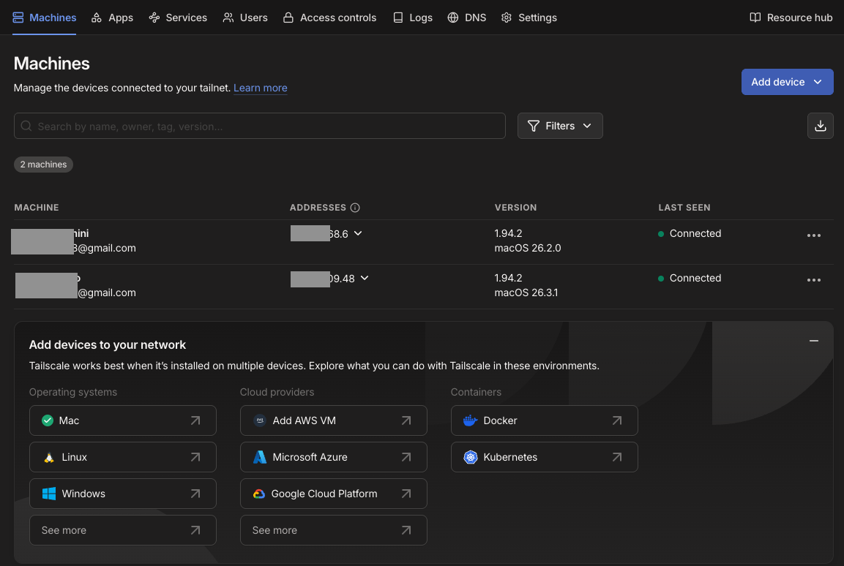Expand addresses for the macOS 26.2.0 machine
The image size is (844, 566).
tap(358, 233)
